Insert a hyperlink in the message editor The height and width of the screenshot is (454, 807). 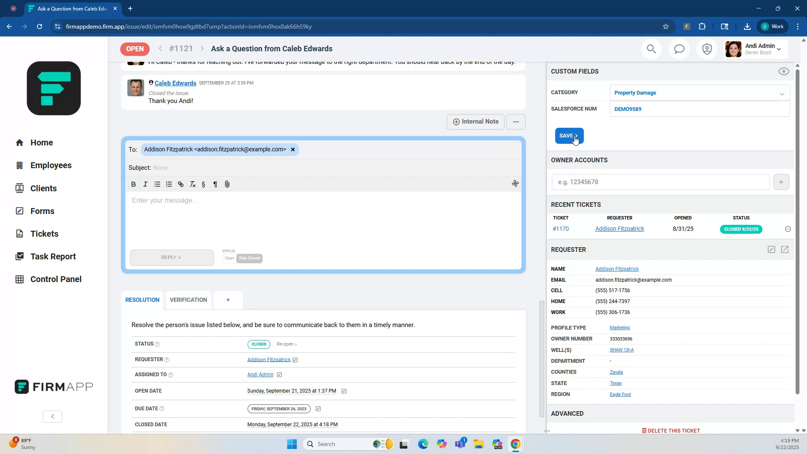click(180, 184)
